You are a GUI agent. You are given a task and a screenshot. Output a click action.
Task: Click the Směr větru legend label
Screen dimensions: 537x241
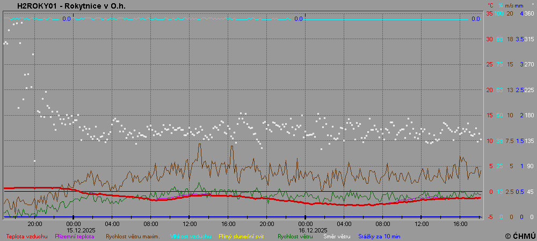coord(338,236)
